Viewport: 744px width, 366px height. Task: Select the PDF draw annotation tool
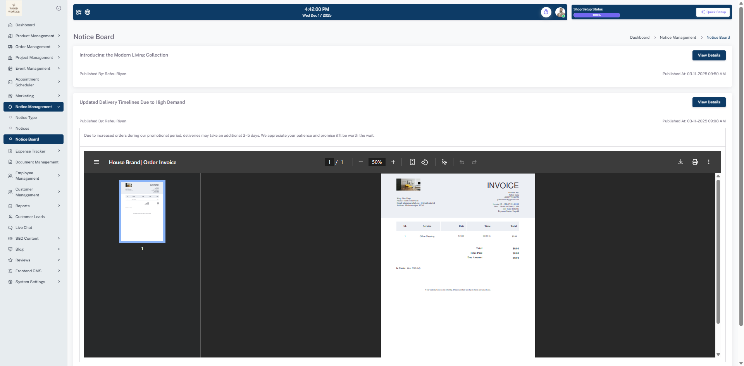coord(444,162)
